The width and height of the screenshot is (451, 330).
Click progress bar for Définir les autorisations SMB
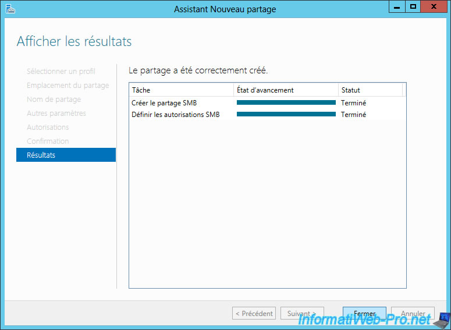click(286, 114)
